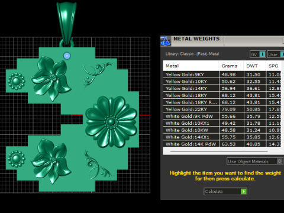This screenshot has height=213, width=284.
Task: Click the green Calculate arrow icon
Action: coord(244,191)
